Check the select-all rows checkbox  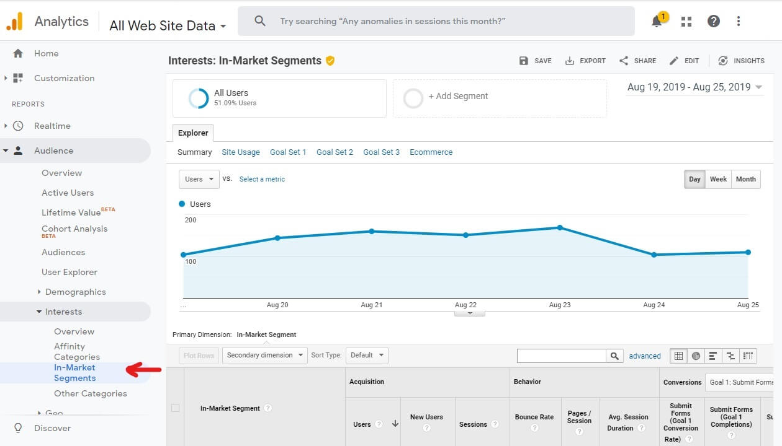pos(174,408)
